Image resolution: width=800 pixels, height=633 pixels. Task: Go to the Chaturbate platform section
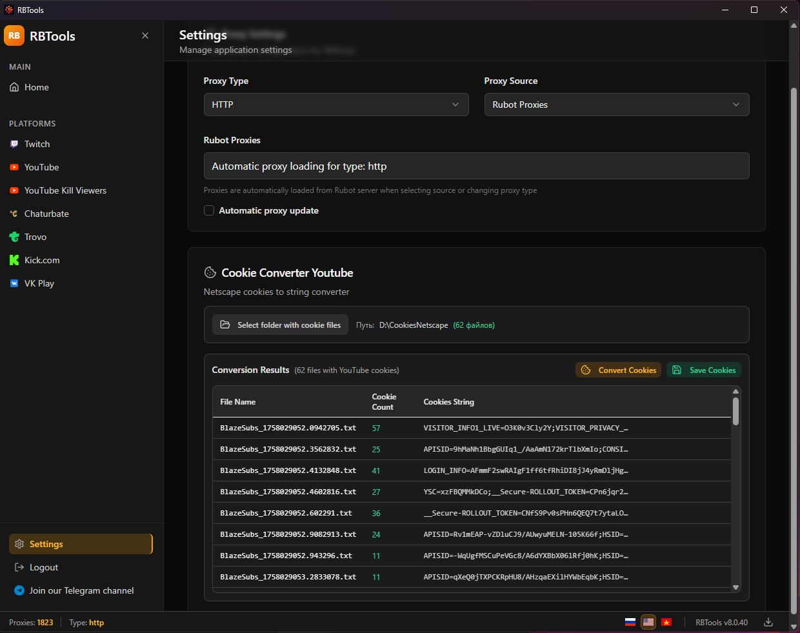[x=46, y=214]
